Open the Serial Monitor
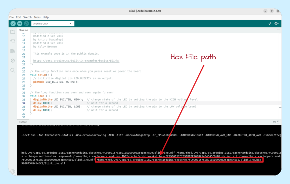 [276, 23]
